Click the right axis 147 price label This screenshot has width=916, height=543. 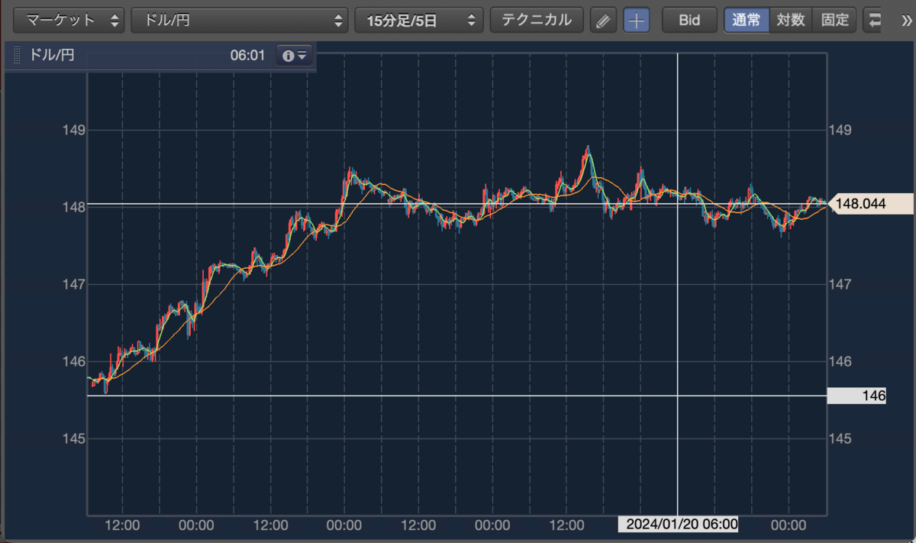[x=840, y=284]
